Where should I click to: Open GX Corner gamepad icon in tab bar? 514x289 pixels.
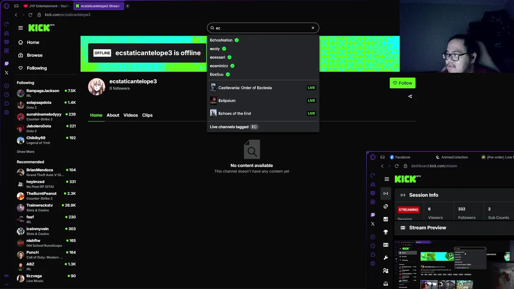[16, 6]
